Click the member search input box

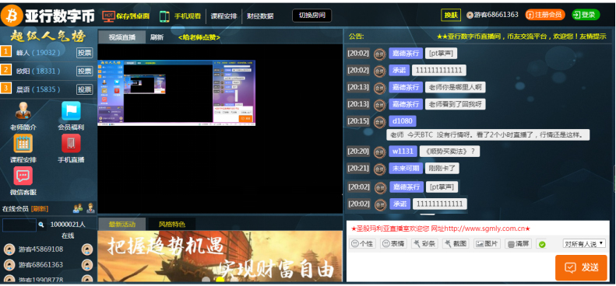(19, 225)
